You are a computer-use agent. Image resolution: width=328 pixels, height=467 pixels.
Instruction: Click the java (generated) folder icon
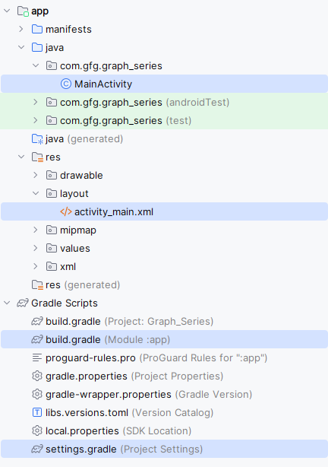pyautogui.click(x=37, y=139)
